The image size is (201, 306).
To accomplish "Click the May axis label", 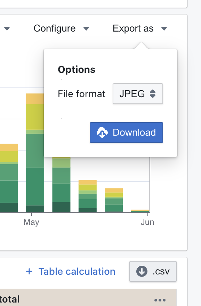I will pyautogui.click(x=31, y=222).
